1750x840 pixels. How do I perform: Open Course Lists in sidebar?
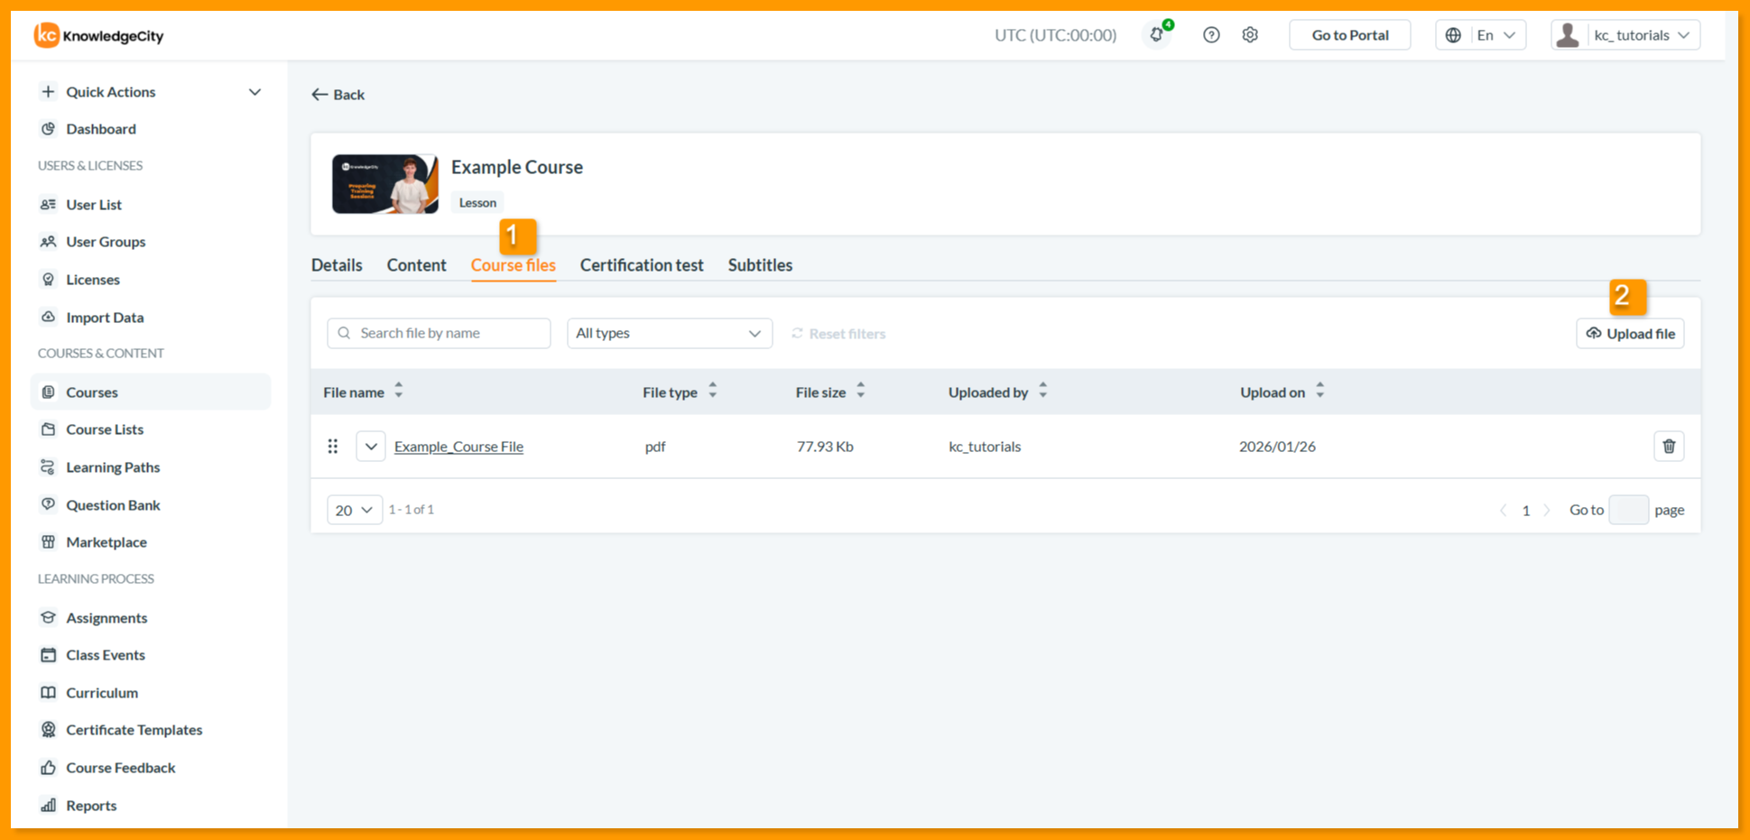105,429
